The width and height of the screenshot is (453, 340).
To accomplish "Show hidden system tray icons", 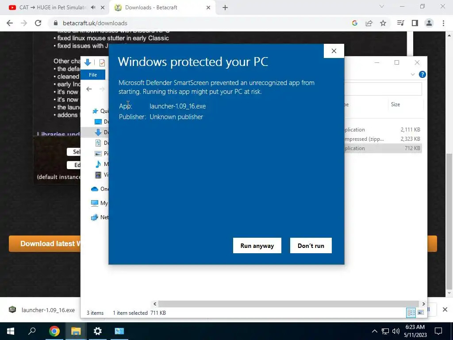I will [374, 331].
